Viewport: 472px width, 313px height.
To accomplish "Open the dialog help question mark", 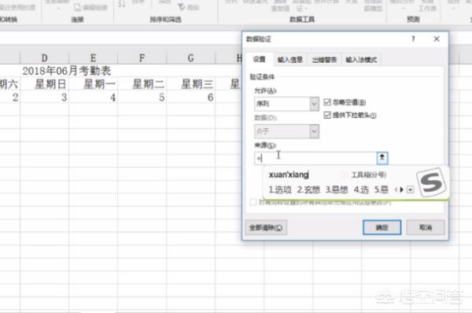I will [x=413, y=39].
